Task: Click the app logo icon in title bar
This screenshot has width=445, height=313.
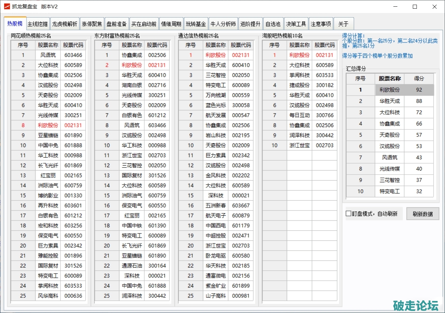Action: tap(7, 6)
